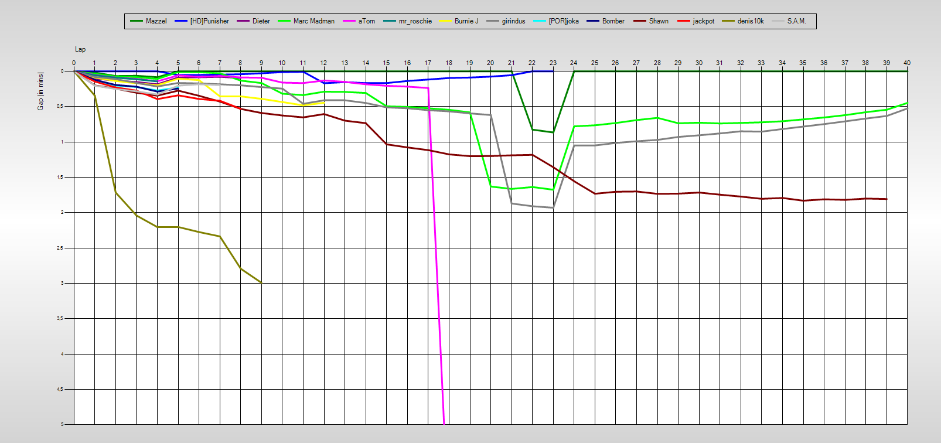Viewport: 941px width, 443px height.
Task: Click lap 24 on the top axis
Action: pos(574,63)
